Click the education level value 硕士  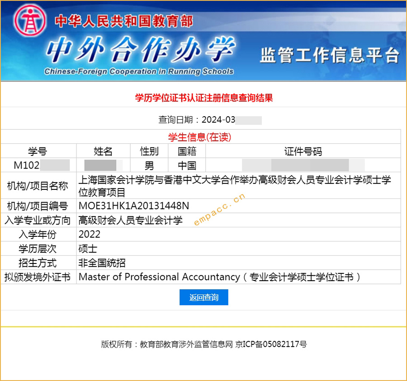[88, 249]
